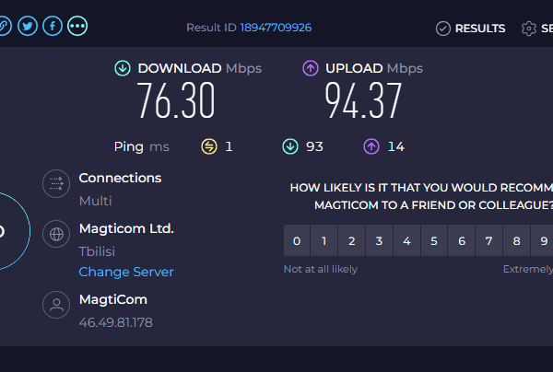Image resolution: width=553 pixels, height=372 pixels.
Task: Open the Results tab
Action: click(x=470, y=29)
